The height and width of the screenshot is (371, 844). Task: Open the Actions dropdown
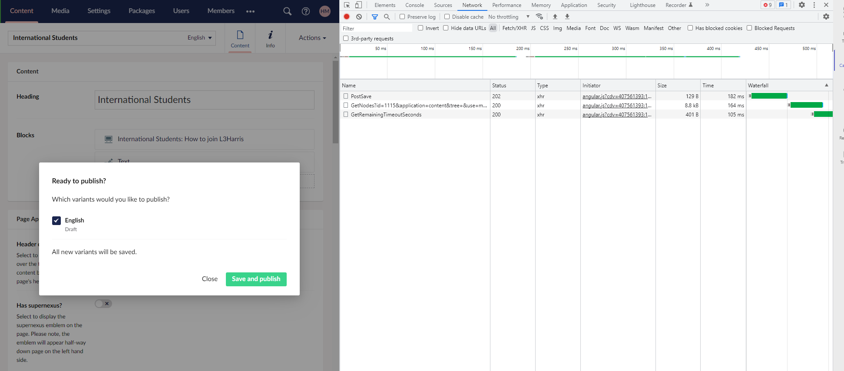click(x=312, y=38)
